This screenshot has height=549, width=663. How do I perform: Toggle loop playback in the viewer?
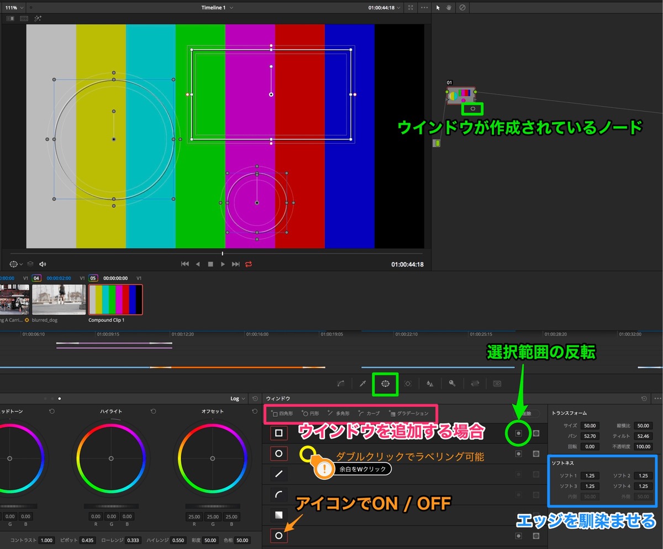pyautogui.click(x=249, y=264)
